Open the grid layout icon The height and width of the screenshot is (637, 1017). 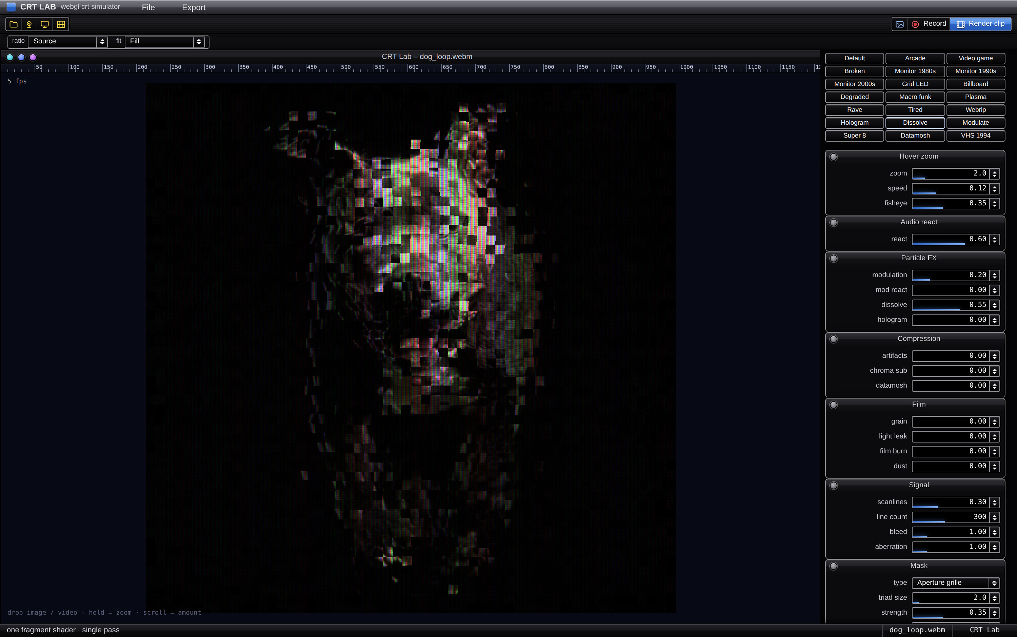pyautogui.click(x=61, y=24)
